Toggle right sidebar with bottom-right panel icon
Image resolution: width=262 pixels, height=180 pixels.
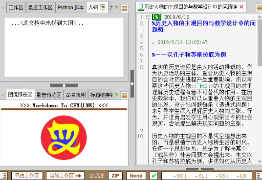(x=259, y=176)
